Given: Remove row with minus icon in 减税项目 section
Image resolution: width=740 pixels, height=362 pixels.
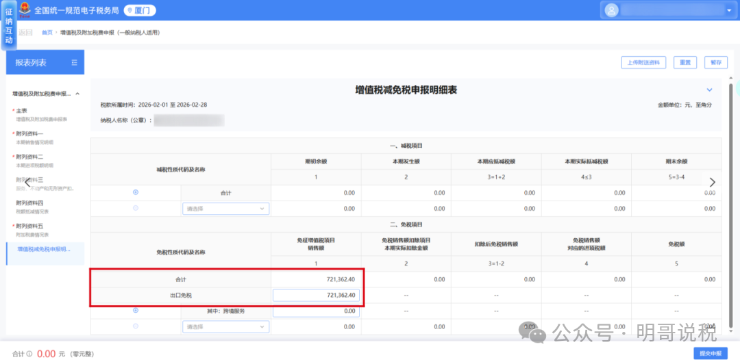Looking at the screenshot, I should (x=136, y=208).
